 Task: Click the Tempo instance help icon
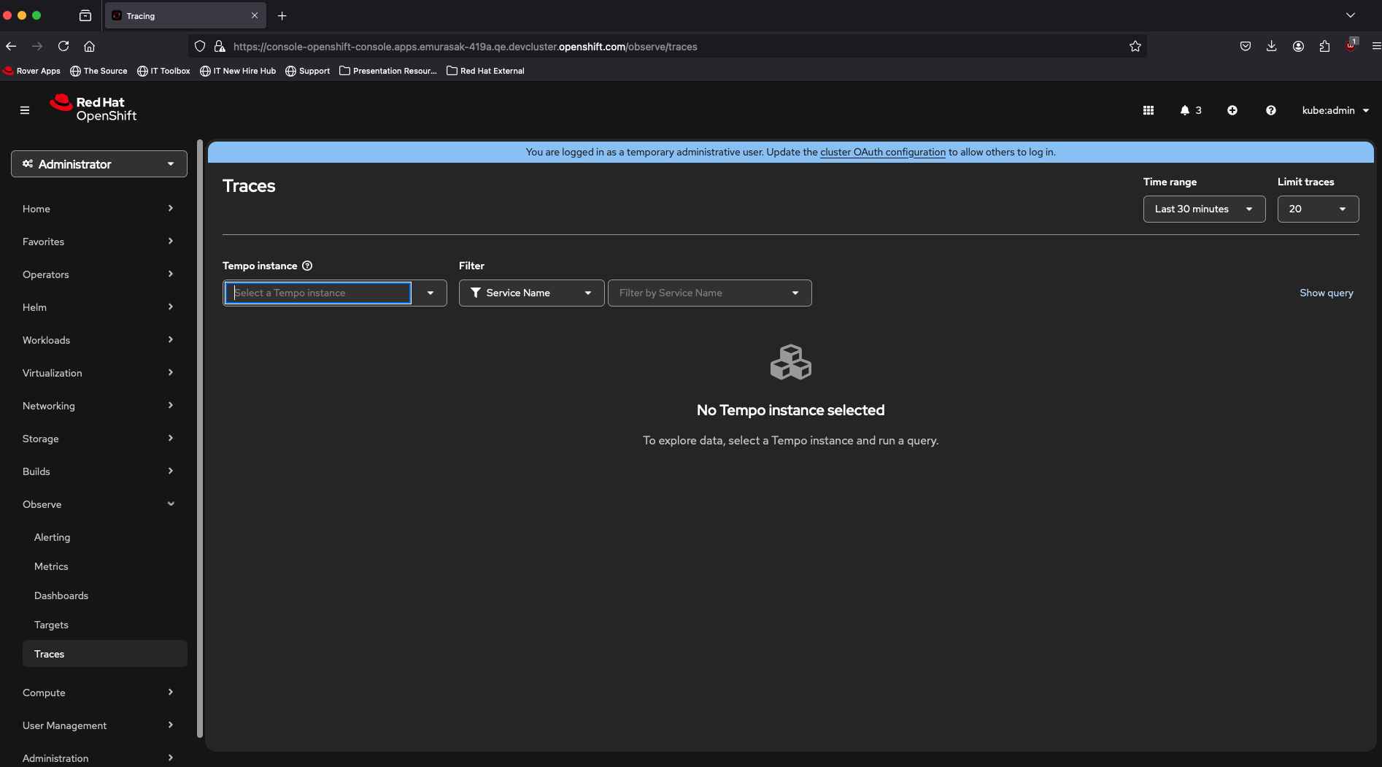307,266
